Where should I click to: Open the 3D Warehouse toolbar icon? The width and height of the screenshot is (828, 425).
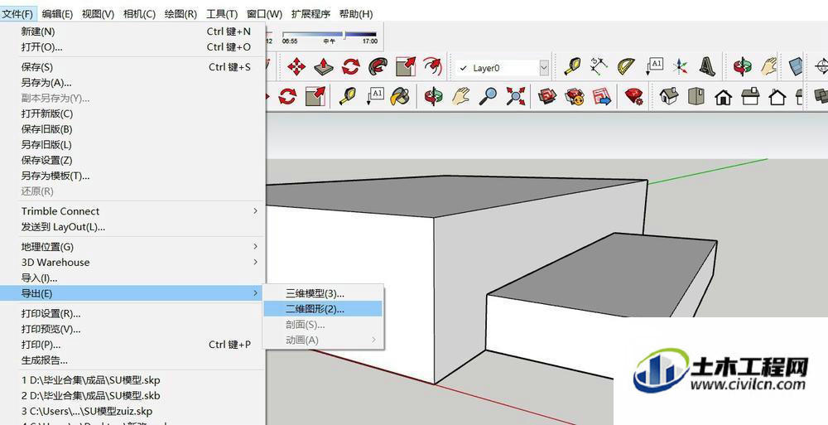547,96
